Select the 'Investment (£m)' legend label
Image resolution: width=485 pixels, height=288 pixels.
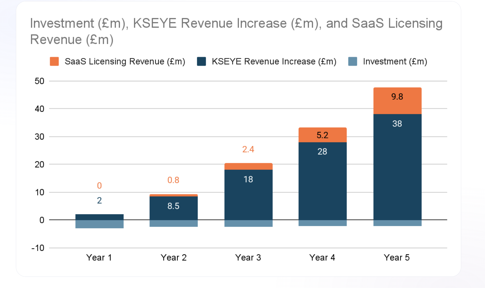tap(395, 61)
